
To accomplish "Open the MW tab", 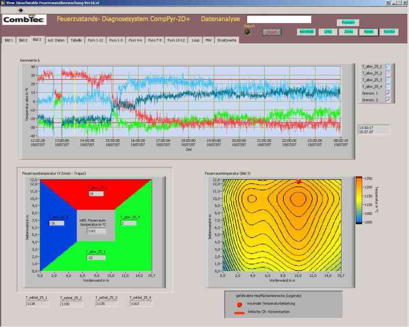I will 209,40.
